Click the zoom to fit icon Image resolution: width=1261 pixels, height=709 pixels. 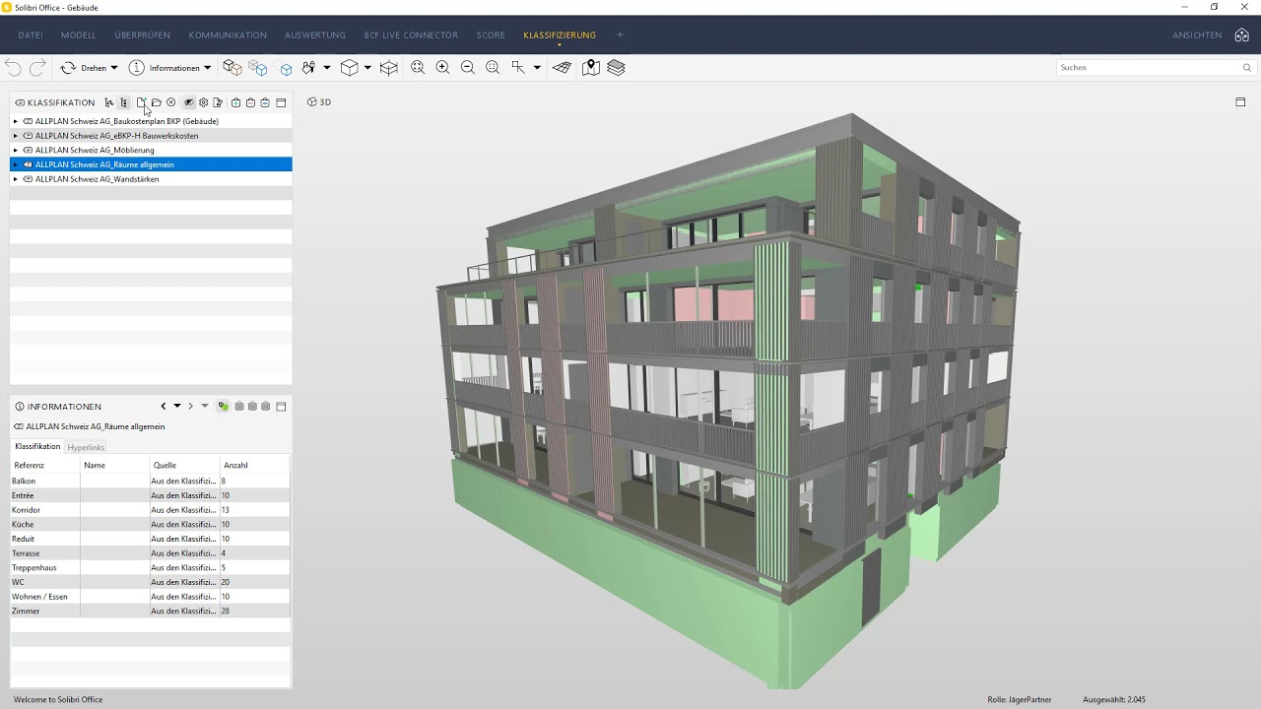click(418, 68)
